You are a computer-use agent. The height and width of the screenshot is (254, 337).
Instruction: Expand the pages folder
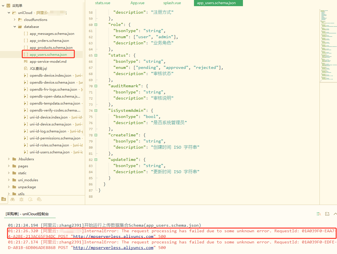point(9,166)
